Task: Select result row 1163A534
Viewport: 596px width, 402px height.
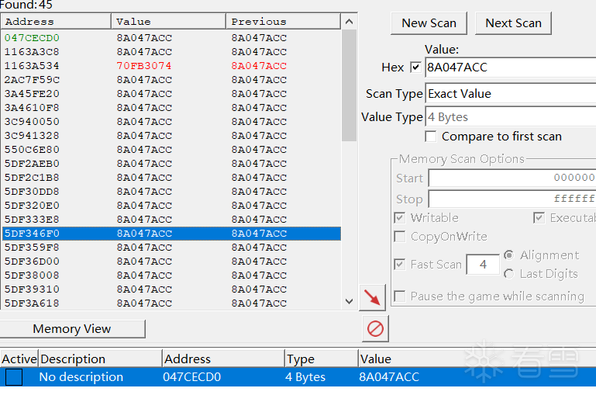Action: click(171, 66)
